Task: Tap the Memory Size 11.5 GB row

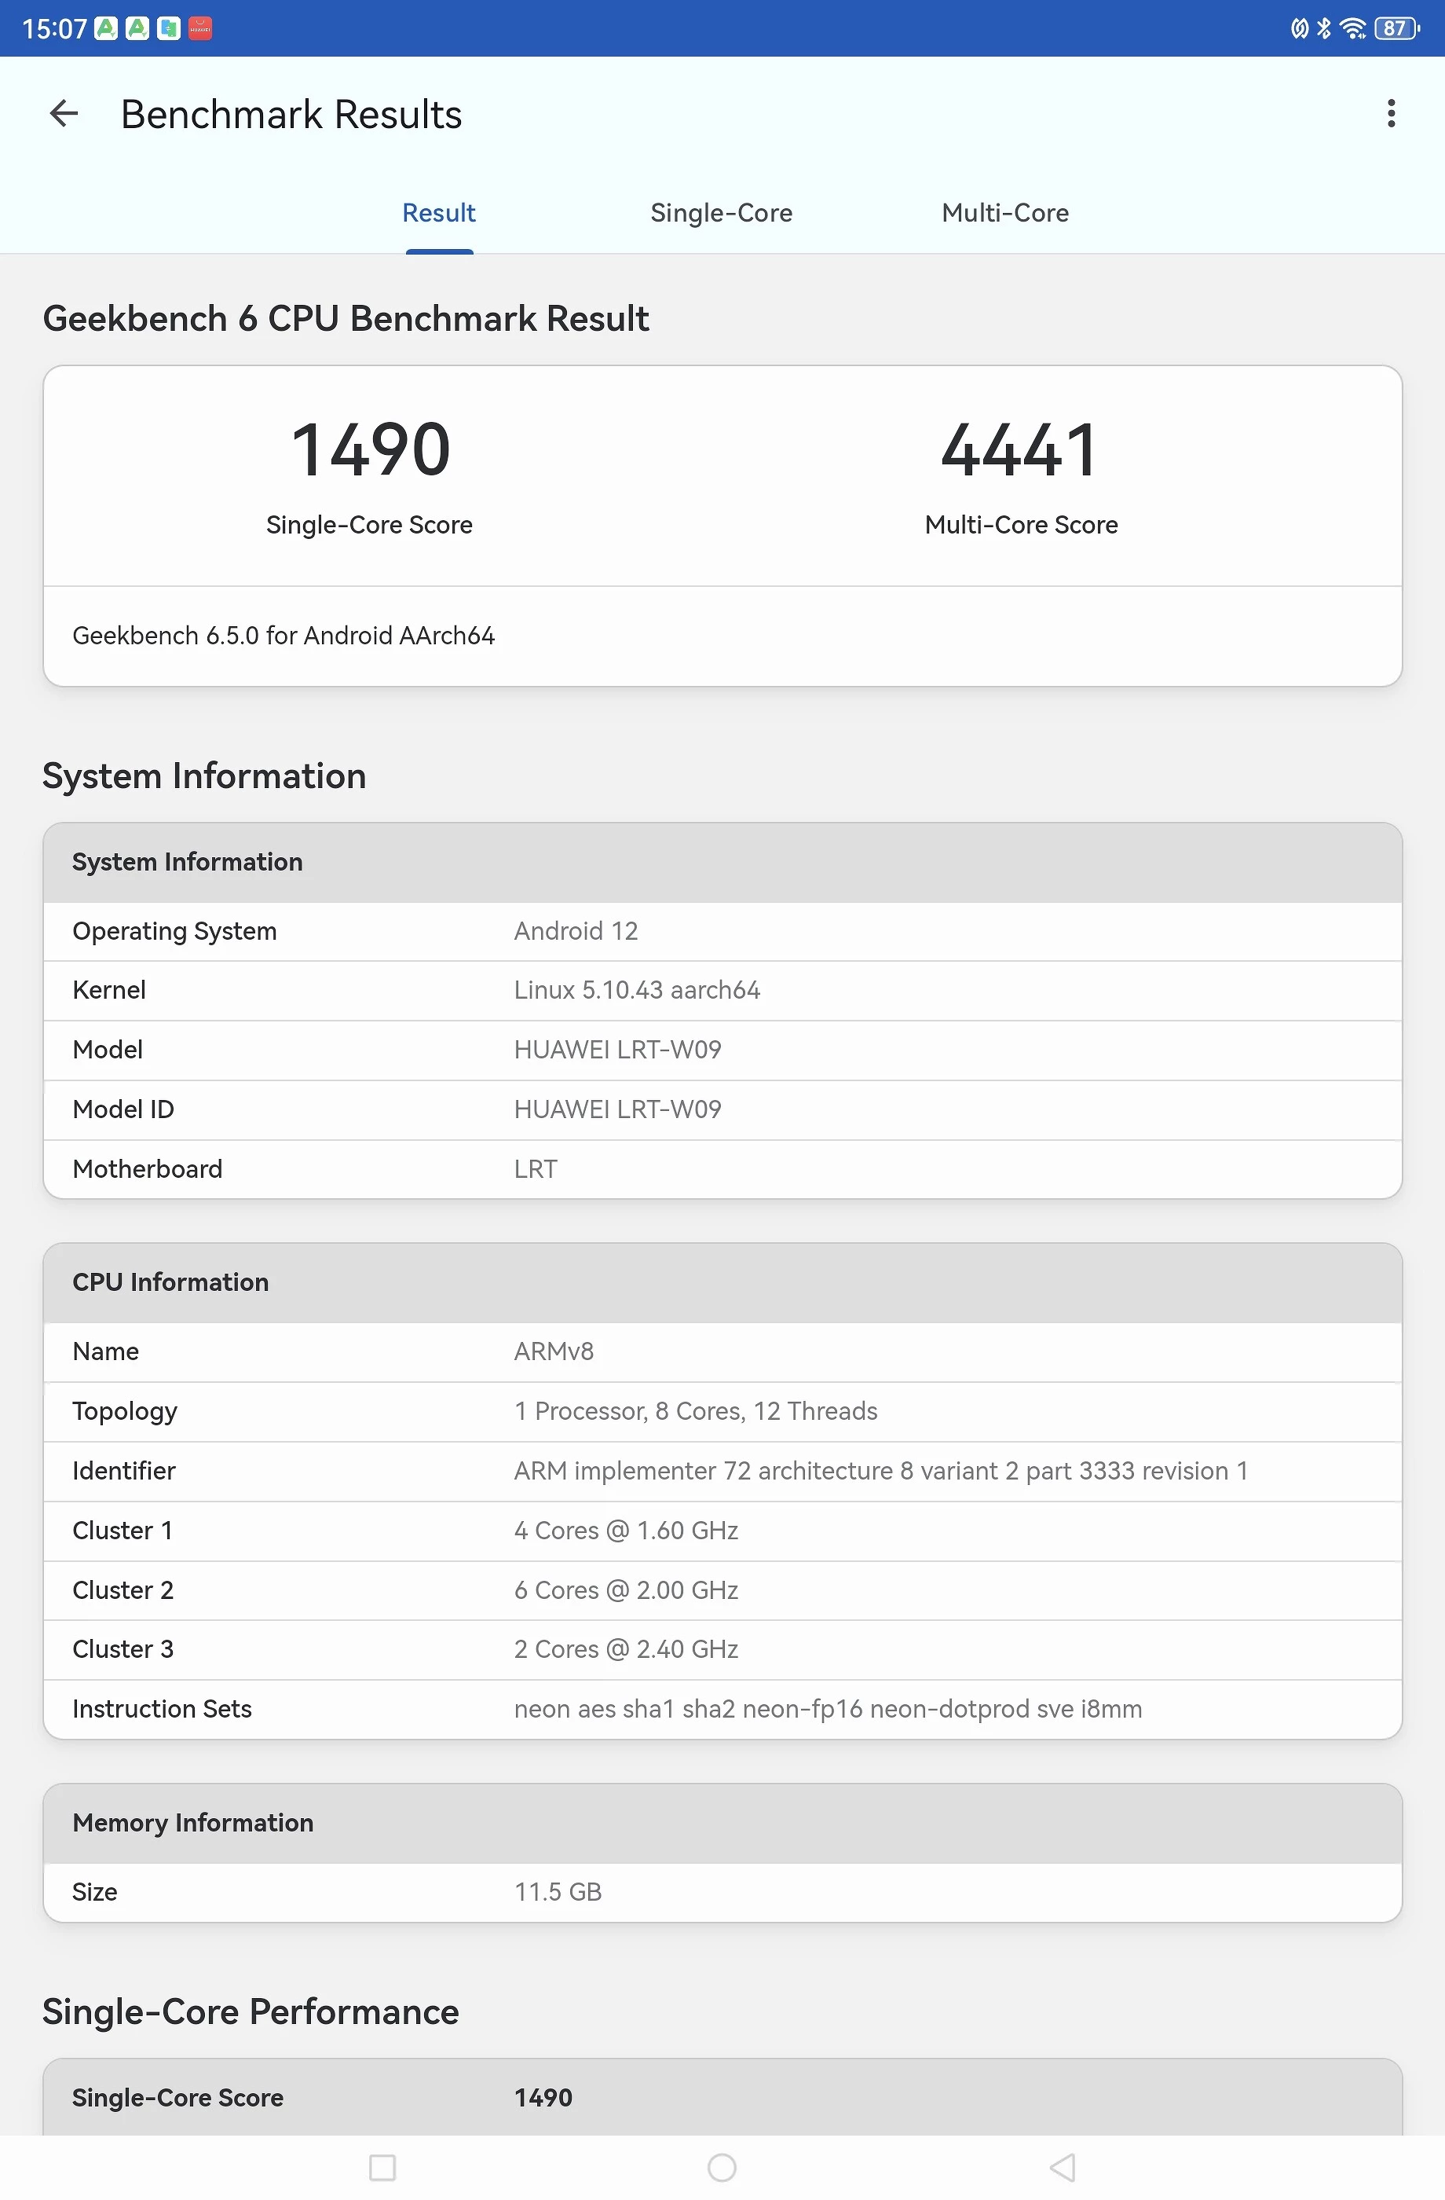Action: click(722, 1892)
